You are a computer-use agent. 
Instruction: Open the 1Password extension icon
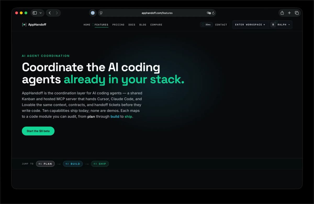(x=93, y=13)
